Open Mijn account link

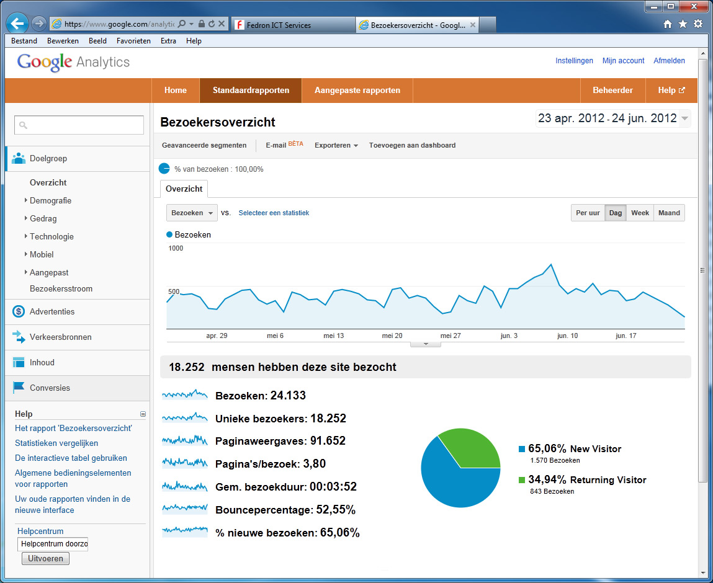pos(623,61)
